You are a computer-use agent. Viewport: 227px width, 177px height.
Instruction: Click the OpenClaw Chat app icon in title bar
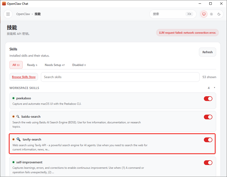point(4,4)
